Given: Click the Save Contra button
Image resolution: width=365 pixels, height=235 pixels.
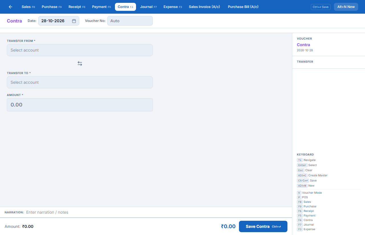Looking at the screenshot, I should point(263,226).
